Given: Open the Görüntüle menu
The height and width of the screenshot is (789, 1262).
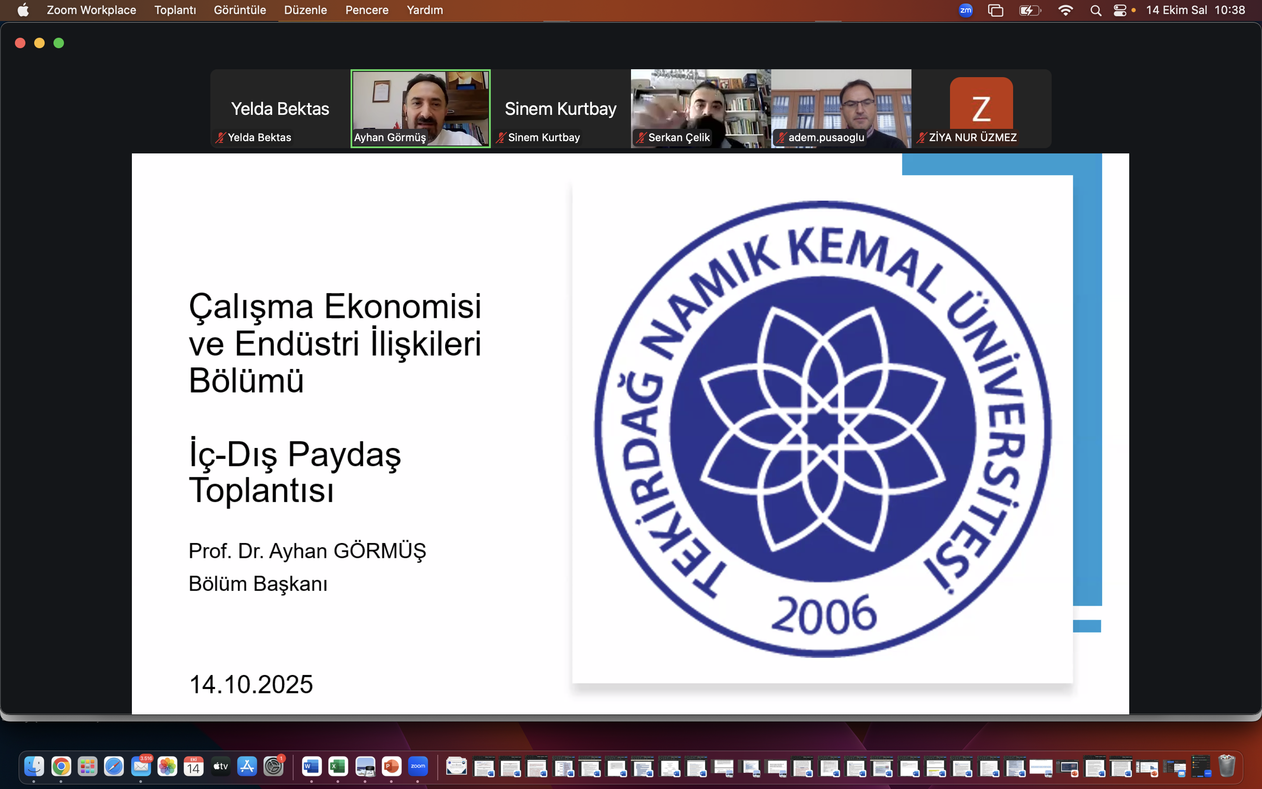Looking at the screenshot, I should pyautogui.click(x=239, y=11).
